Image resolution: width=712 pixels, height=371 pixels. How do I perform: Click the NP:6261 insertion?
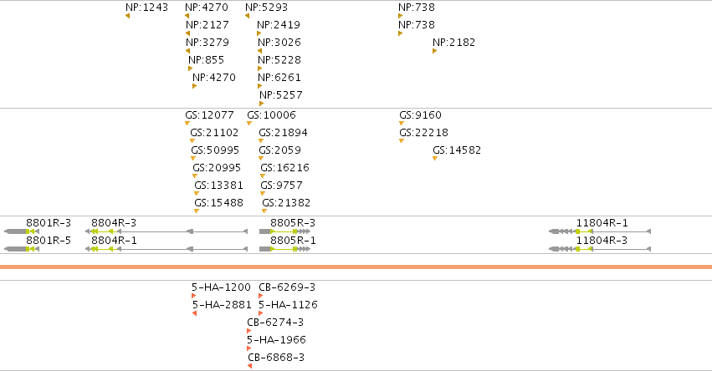[259, 86]
